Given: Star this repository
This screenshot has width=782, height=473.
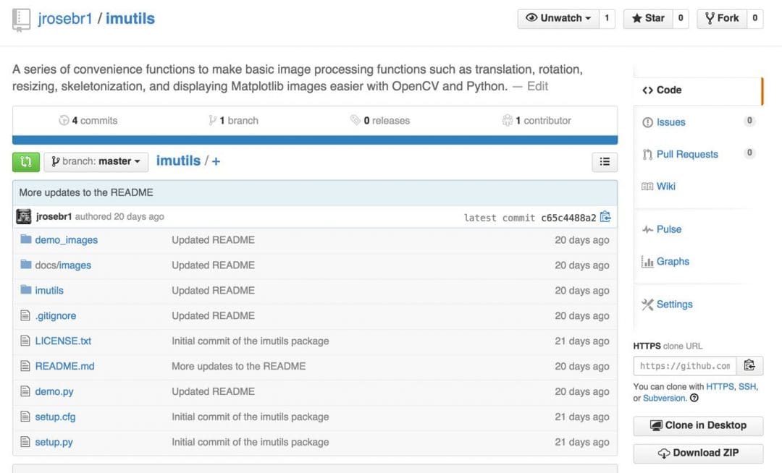Looking at the screenshot, I should click(x=648, y=18).
